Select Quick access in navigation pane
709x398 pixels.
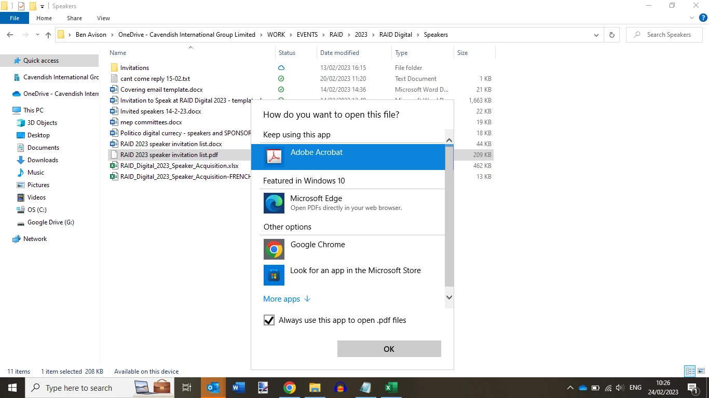(49, 61)
